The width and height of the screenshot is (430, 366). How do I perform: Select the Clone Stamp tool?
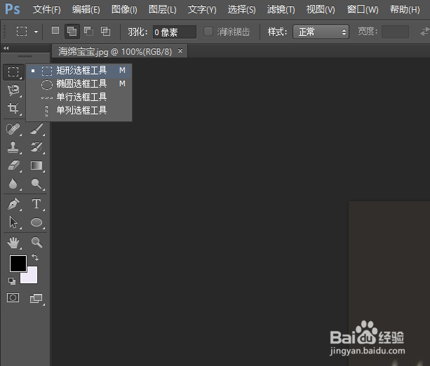[x=13, y=147]
